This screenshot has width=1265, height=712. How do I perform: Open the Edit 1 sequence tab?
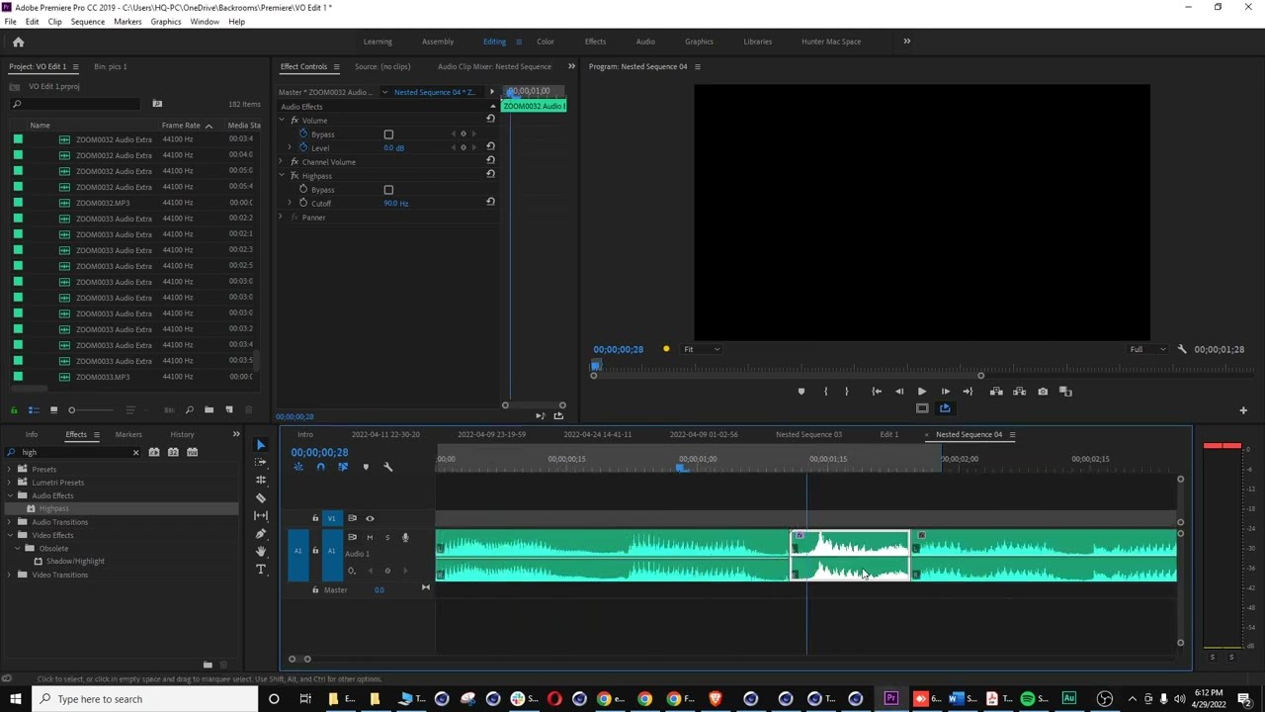coord(888,434)
